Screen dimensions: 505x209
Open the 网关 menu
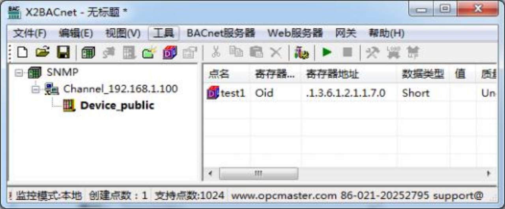(346, 33)
